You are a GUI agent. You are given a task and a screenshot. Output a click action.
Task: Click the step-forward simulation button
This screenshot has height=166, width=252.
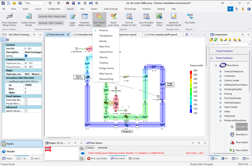(91, 3)
